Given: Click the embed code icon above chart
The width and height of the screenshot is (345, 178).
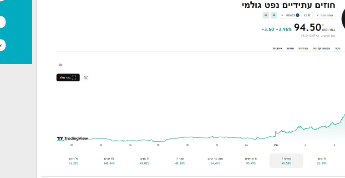Looking at the screenshot, I should pos(61,65).
